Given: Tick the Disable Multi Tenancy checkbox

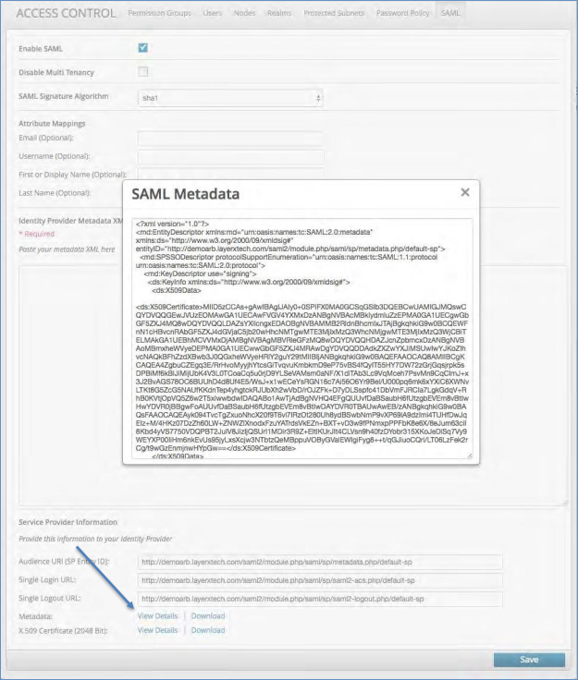Looking at the screenshot, I should [142, 72].
